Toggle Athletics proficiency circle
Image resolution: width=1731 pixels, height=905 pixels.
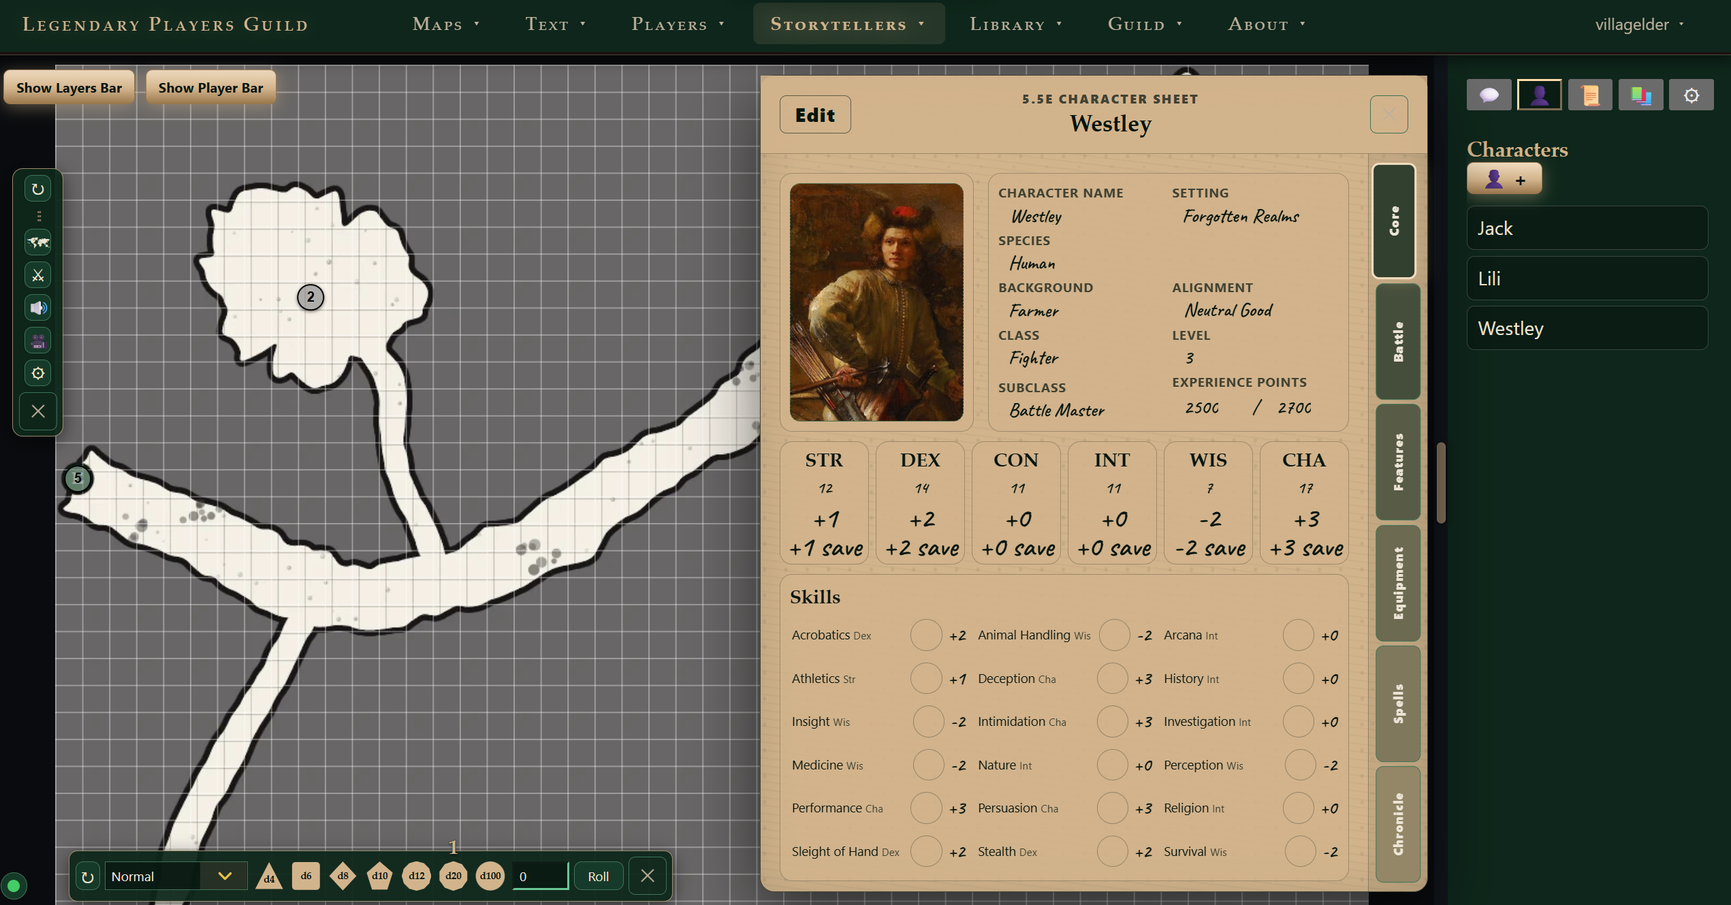[x=926, y=679]
